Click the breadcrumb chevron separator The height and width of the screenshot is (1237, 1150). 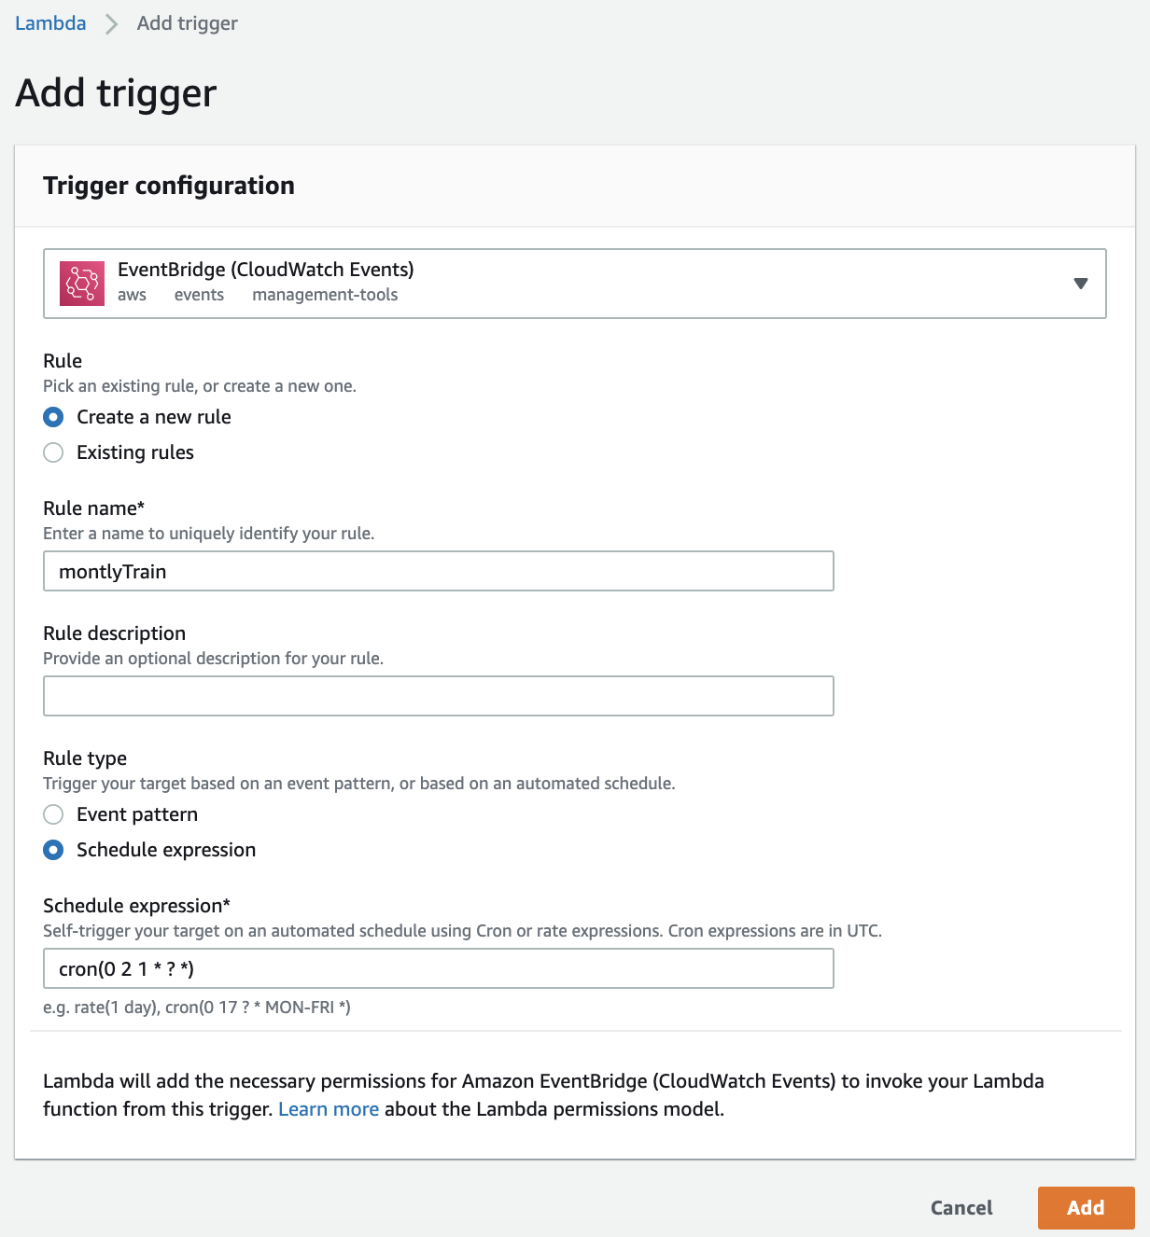tap(112, 23)
